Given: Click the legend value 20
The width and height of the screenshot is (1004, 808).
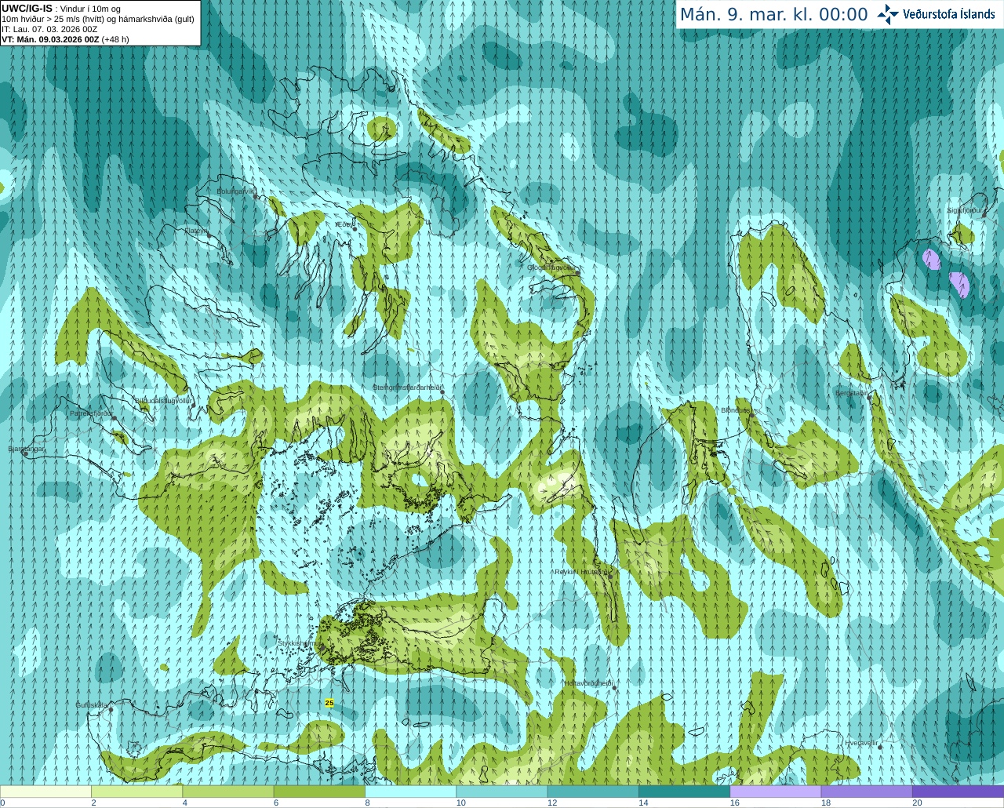Looking at the screenshot, I should click(x=917, y=803).
